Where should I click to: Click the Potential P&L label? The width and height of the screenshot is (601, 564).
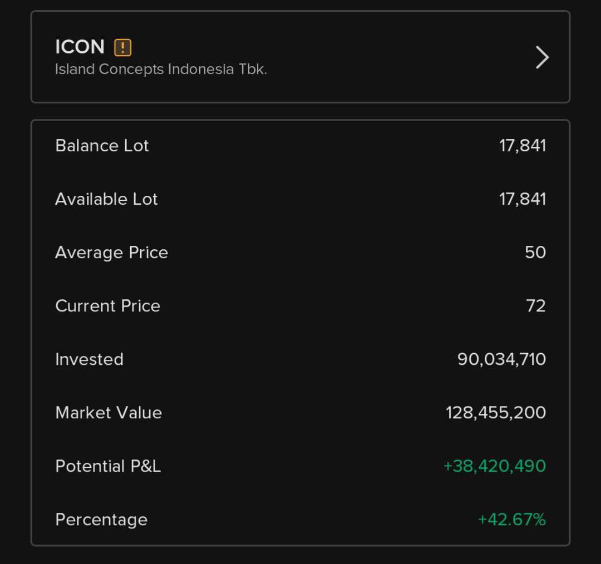click(x=108, y=466)
